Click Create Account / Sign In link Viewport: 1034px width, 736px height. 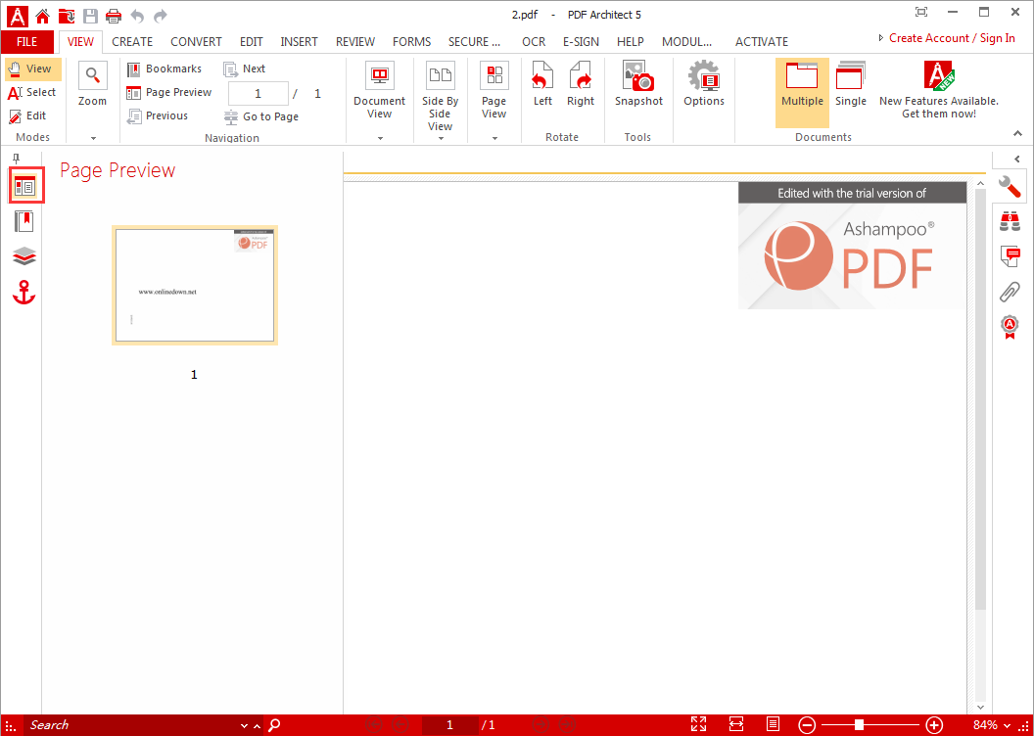(951, 38)
